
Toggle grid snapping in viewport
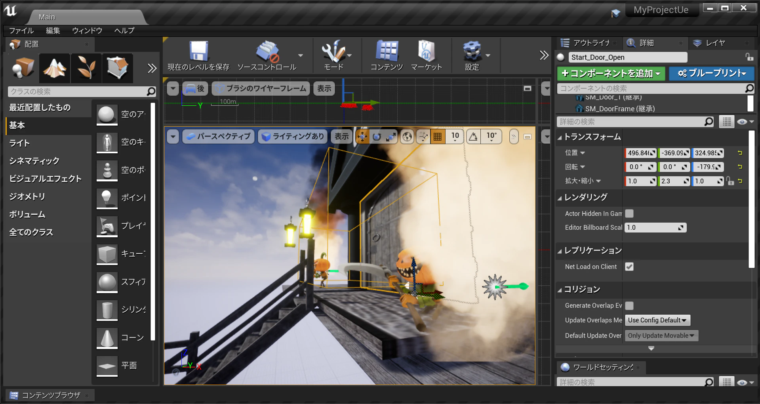(x=438, y=137)
